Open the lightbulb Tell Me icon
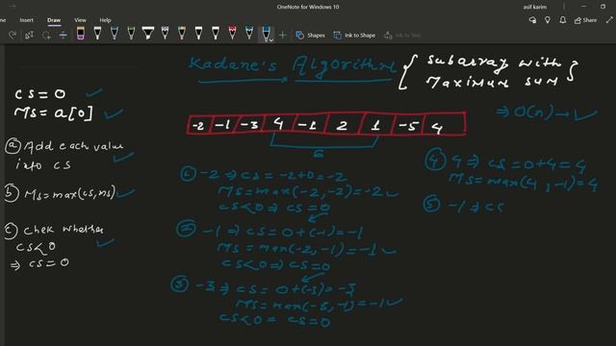The width and height of the screenshot is (616, 346). point(548,20)
